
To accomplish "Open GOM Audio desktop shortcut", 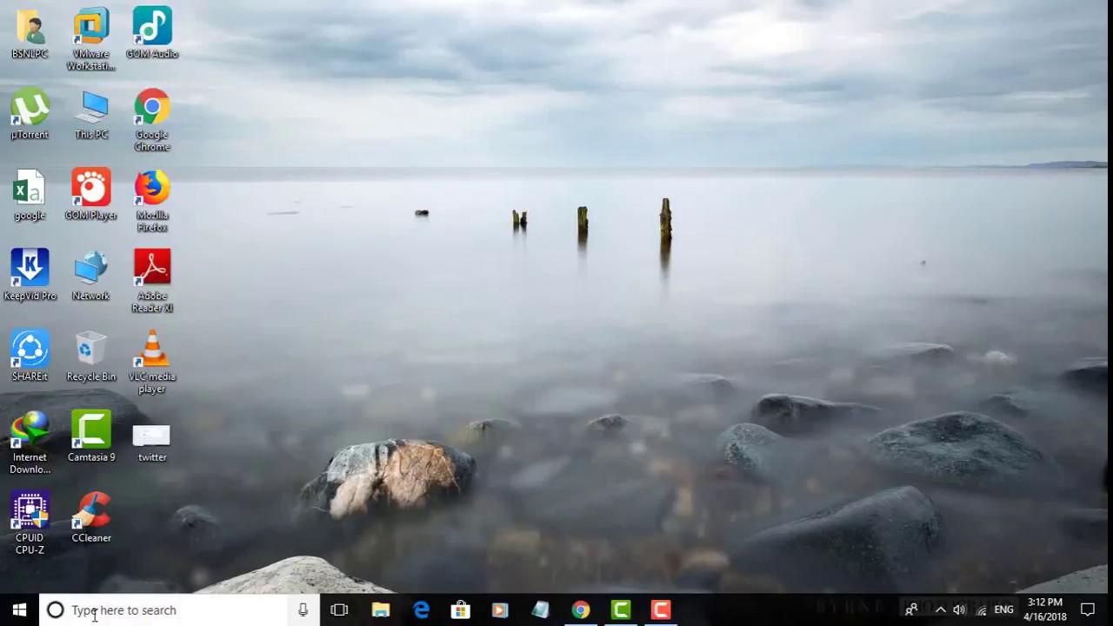I will [152, 34].
